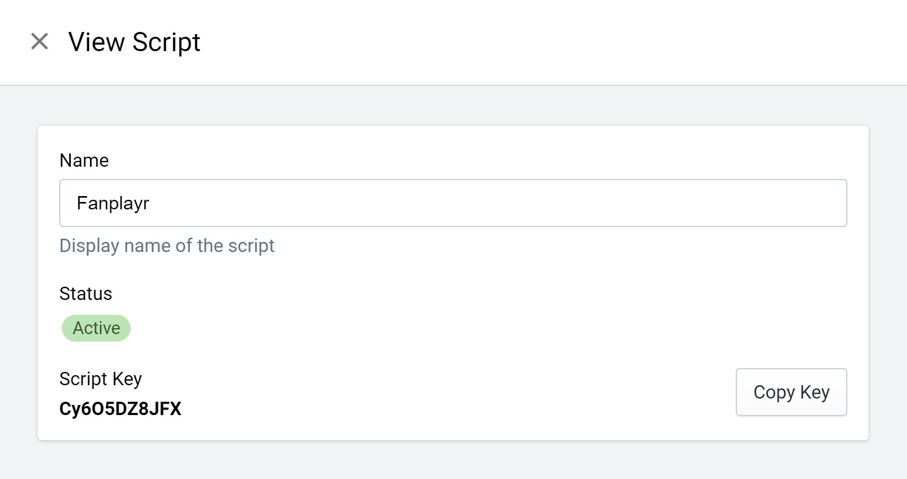Click the X icon beside the View Script title
This screenshot has width=907, height=479.
click(x=39, y=42)
